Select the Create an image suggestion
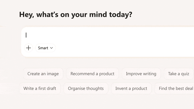 tap(43, 74)
